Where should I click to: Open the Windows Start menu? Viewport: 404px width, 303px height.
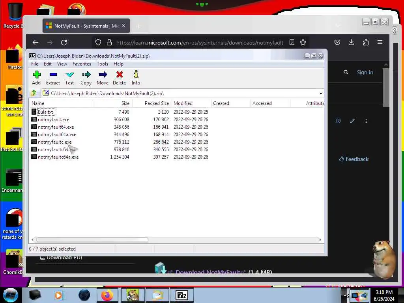click(11, 295)
